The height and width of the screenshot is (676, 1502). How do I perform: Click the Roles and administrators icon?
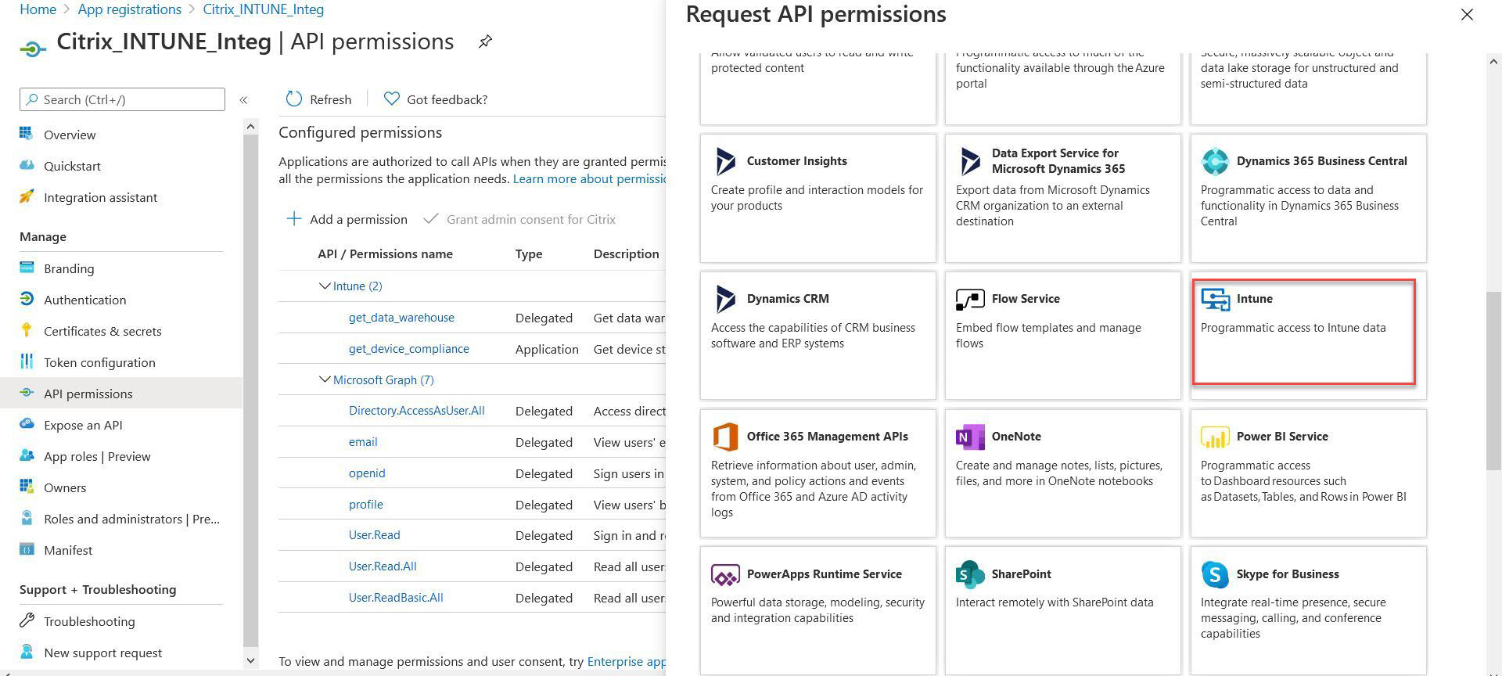tap(27, 518)
